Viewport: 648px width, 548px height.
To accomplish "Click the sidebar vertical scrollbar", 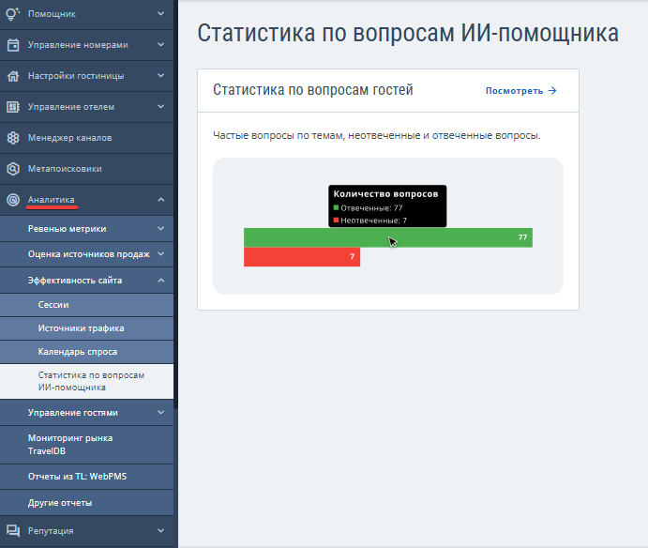I will 175,205.
